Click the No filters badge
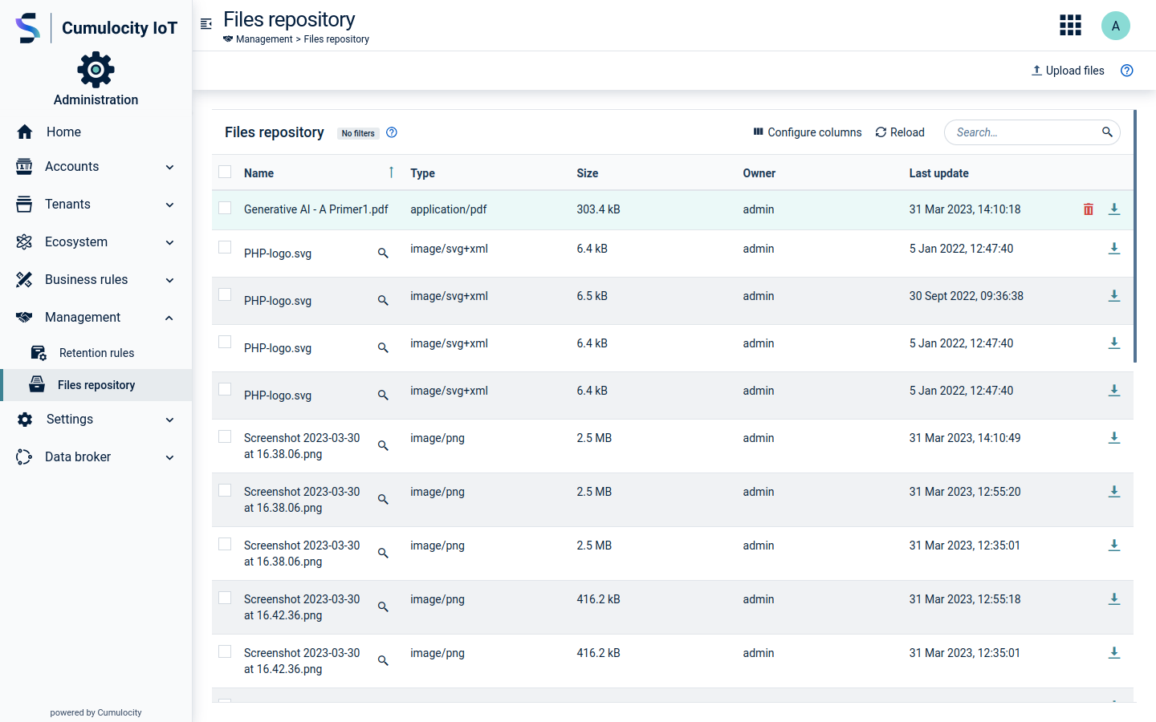Screen dimensions: 1156x722 point(358,133)
